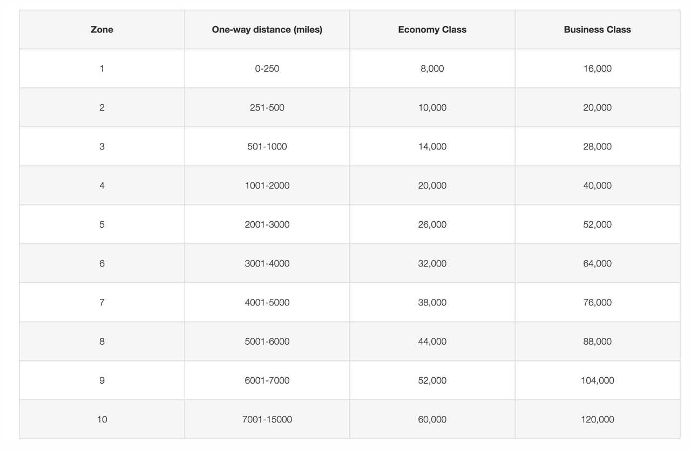
Task: Select the 16,000 Business Class cell
Action: (x=598, y=69)
